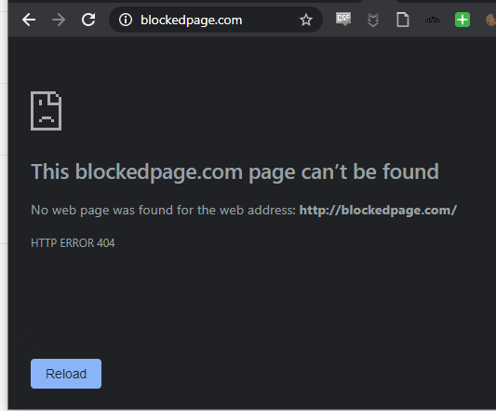Viewport: 496px width, 411px height.
Task: Open the dotted arc extension icon
Action: (x=433, y=20)
